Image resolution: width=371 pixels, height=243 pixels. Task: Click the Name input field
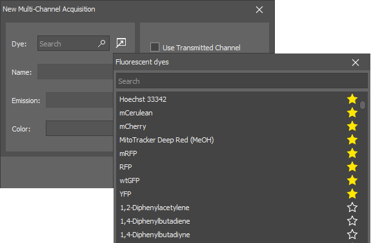75,72
